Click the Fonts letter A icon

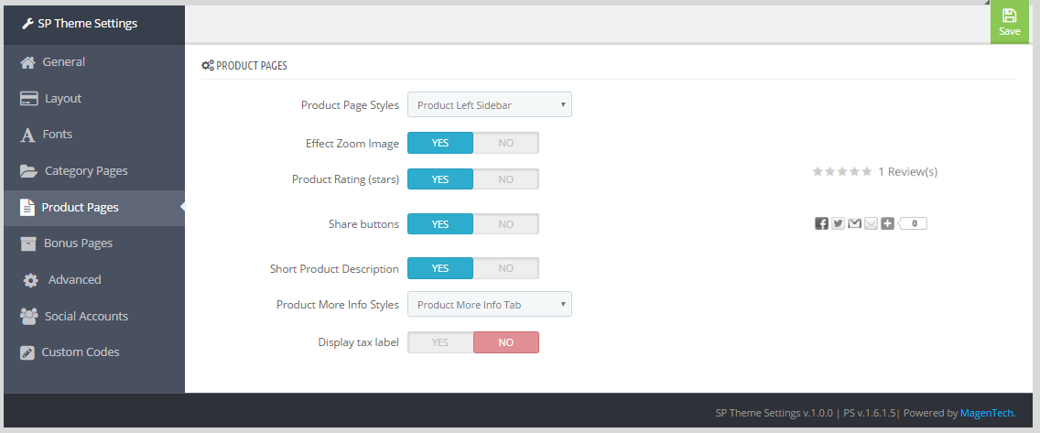click(x=27, y=135)
